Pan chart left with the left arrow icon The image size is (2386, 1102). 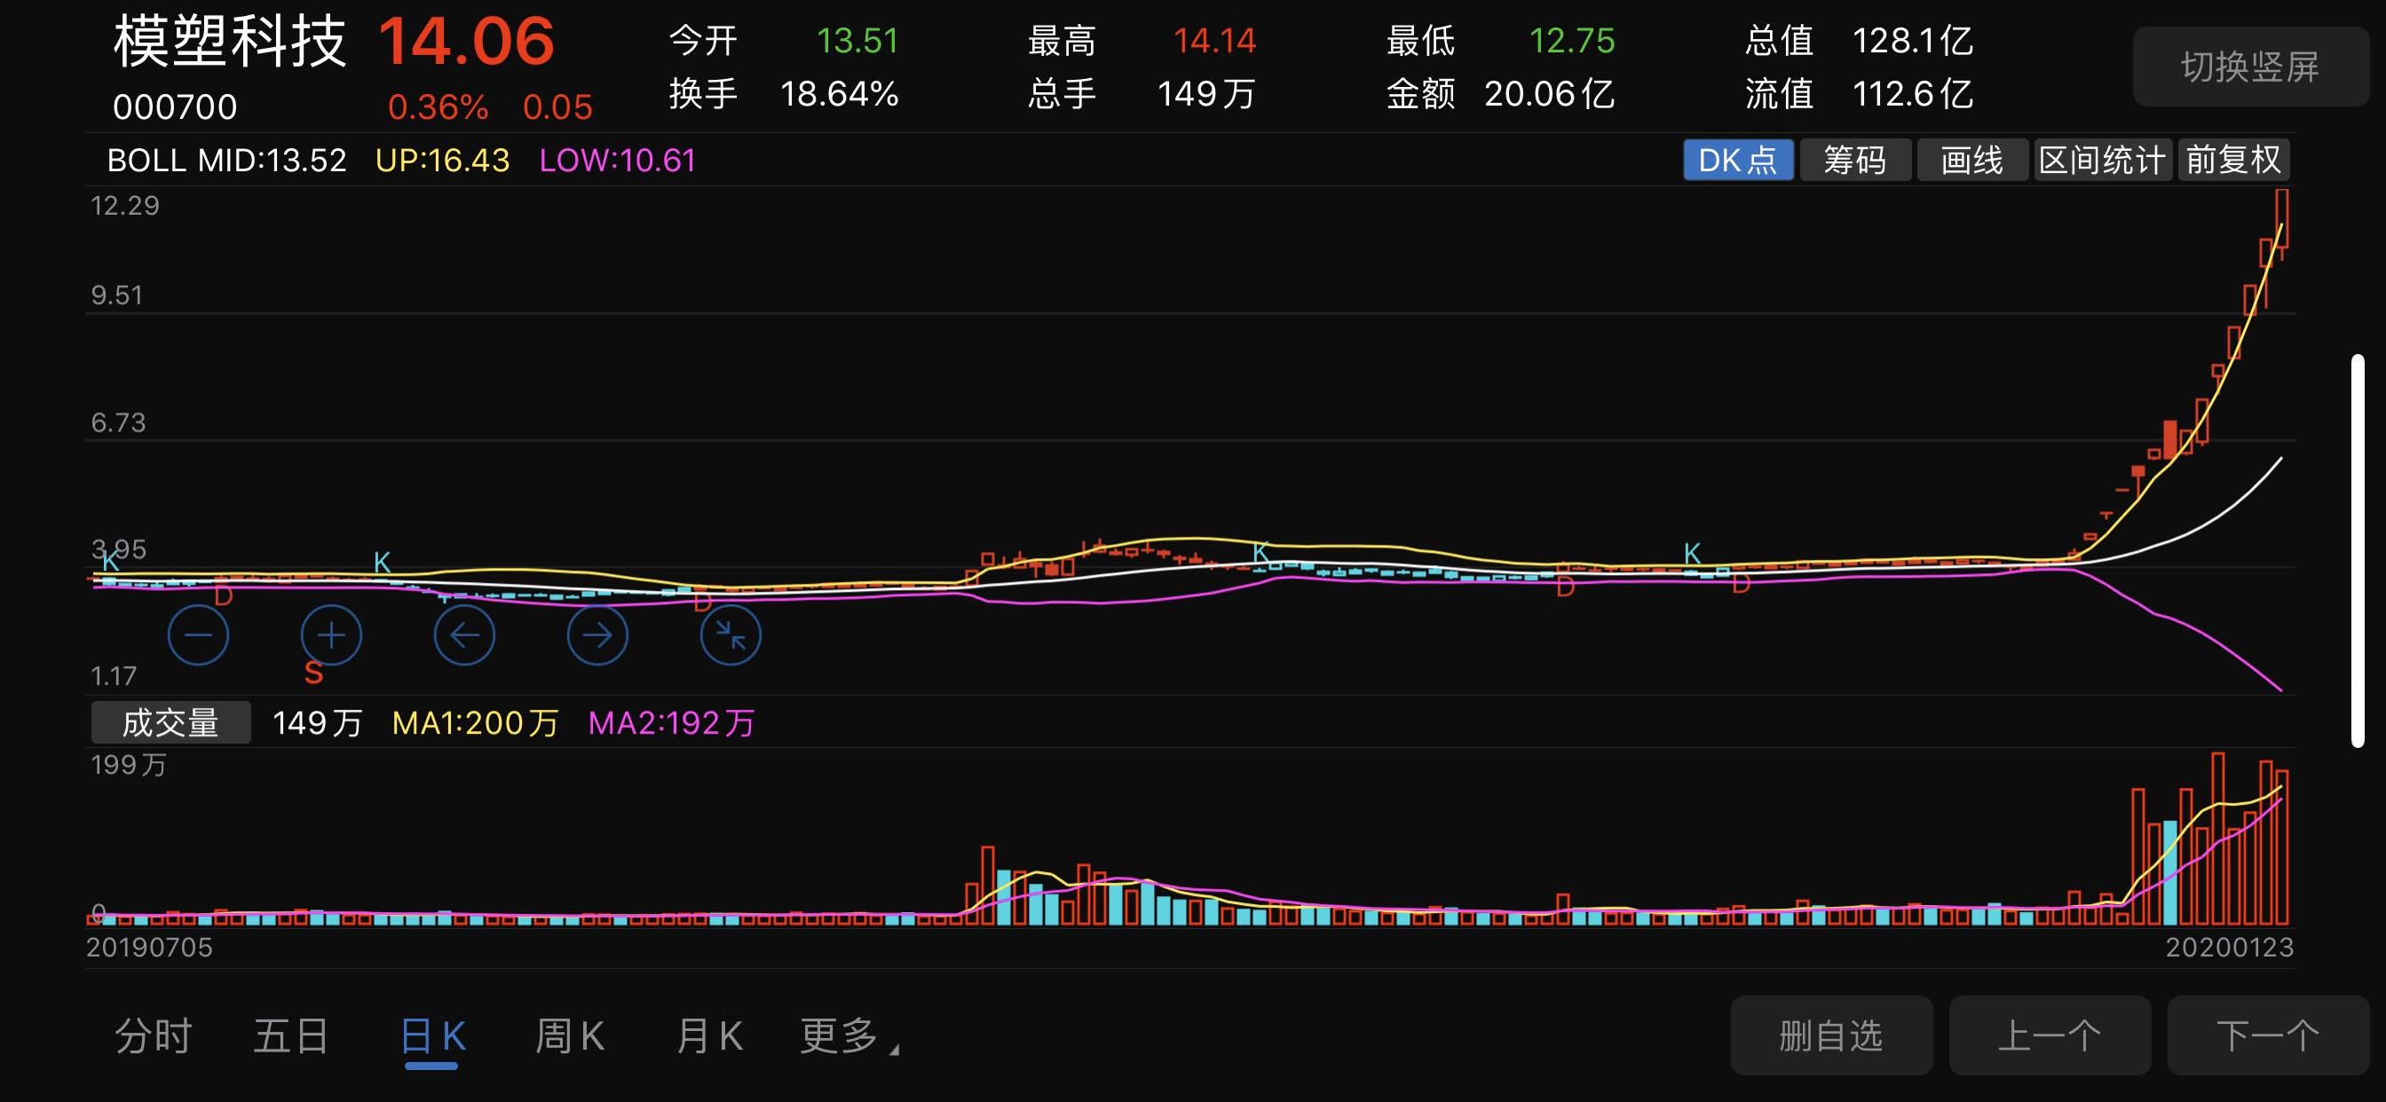click(x=464, y=635)
